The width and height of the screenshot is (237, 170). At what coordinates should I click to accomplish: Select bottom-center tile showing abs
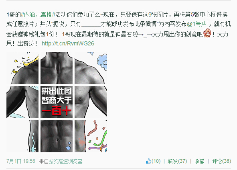pyautogui.click(x=57, y=136)
